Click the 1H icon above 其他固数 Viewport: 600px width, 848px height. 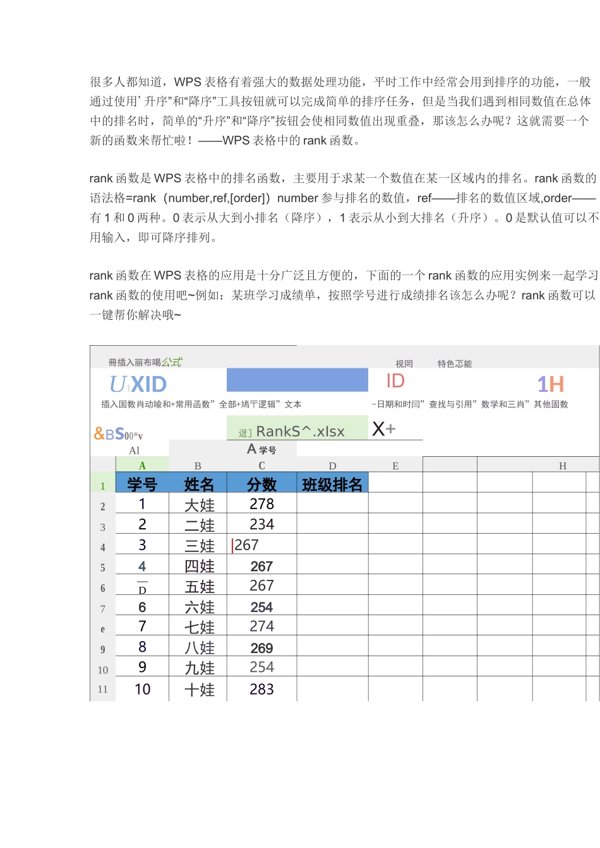point(551,384)
